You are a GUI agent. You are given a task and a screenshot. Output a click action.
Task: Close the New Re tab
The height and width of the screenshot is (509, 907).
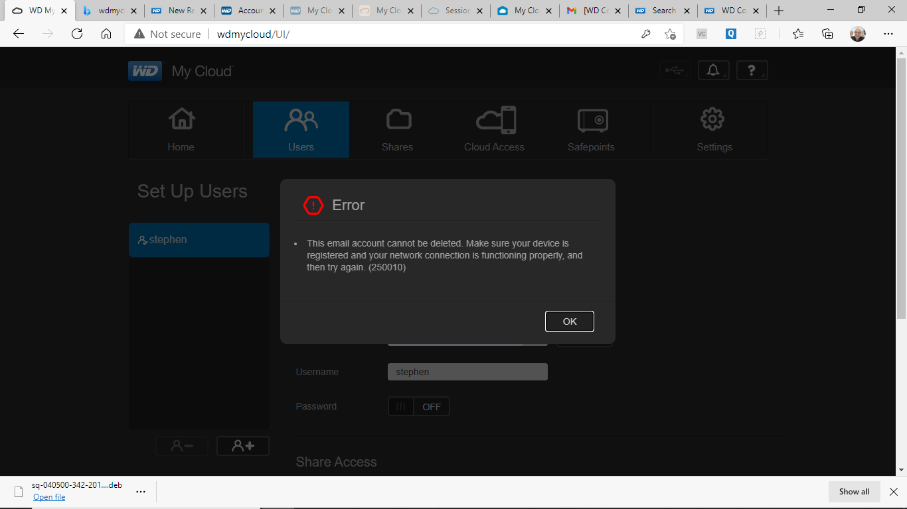(203, 11)
